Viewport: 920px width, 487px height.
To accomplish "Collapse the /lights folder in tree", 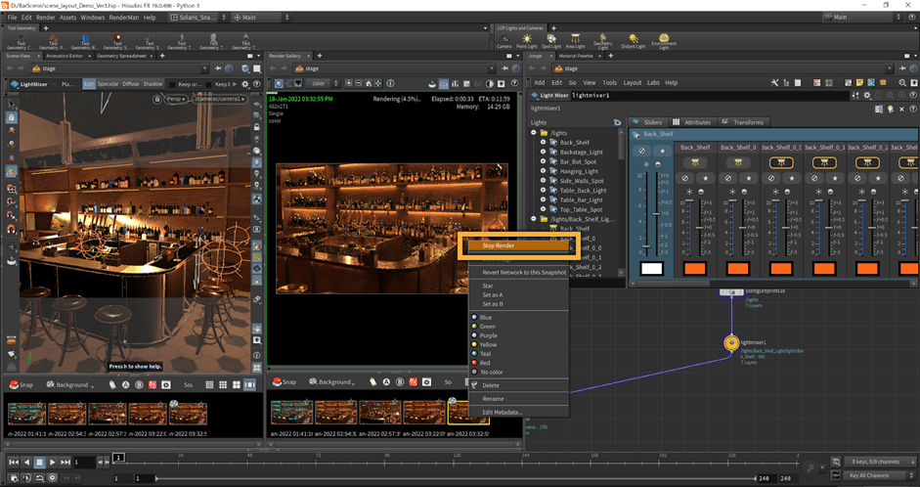I will coord(534,132).
